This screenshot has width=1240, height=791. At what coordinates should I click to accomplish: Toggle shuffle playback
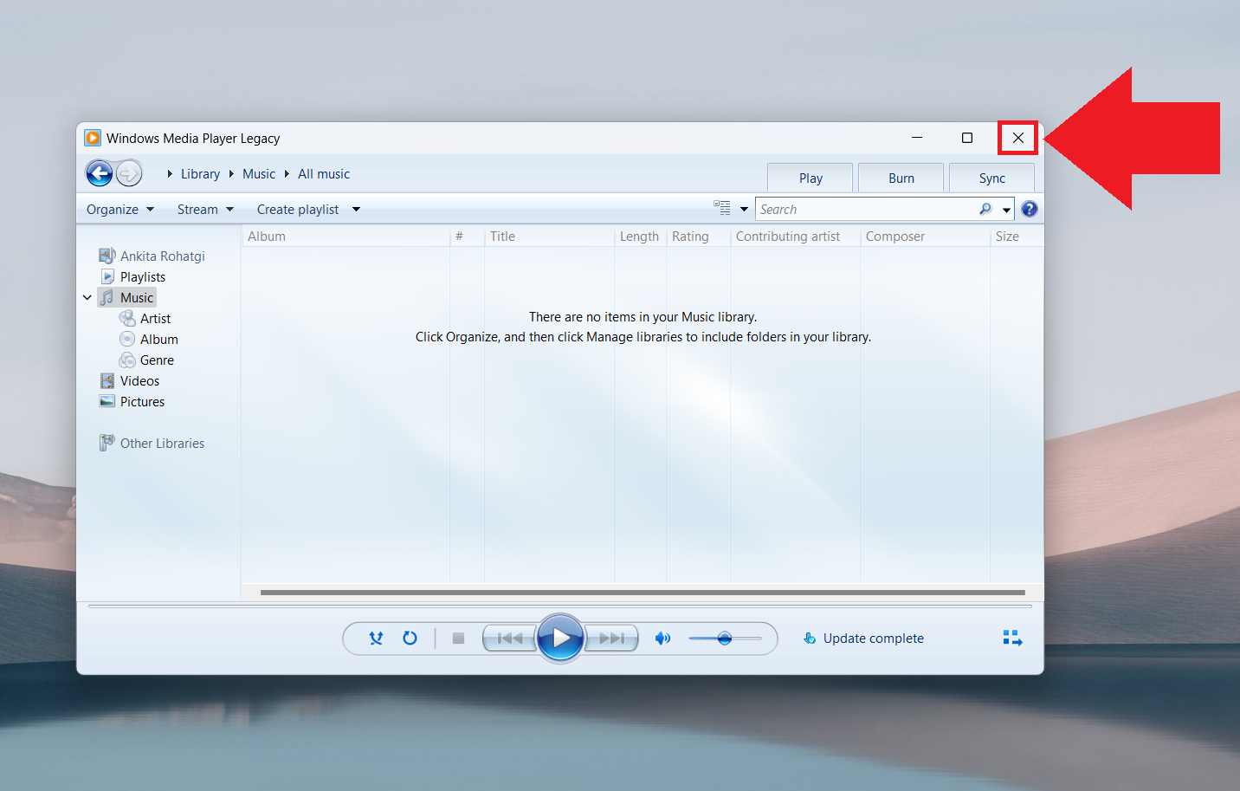click(x=376, y=638)
